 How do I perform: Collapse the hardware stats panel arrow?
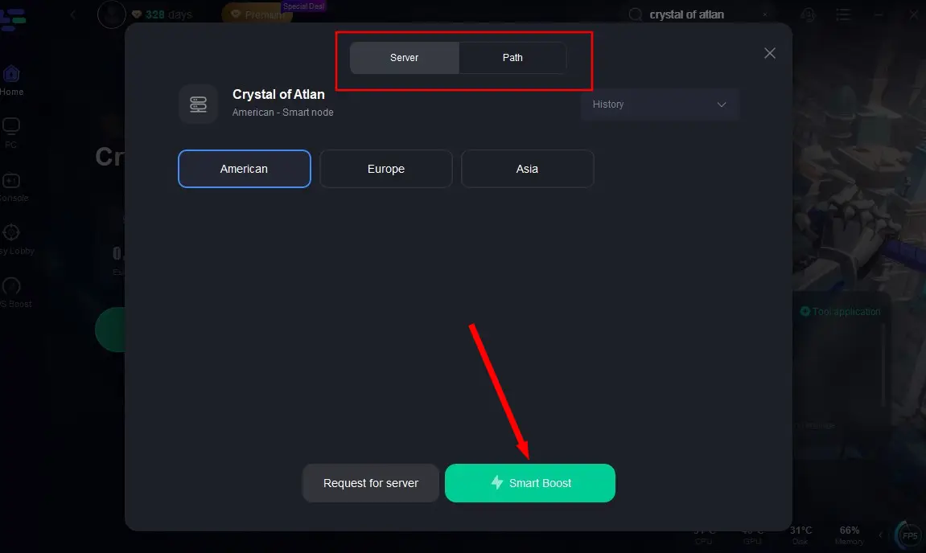880,535
